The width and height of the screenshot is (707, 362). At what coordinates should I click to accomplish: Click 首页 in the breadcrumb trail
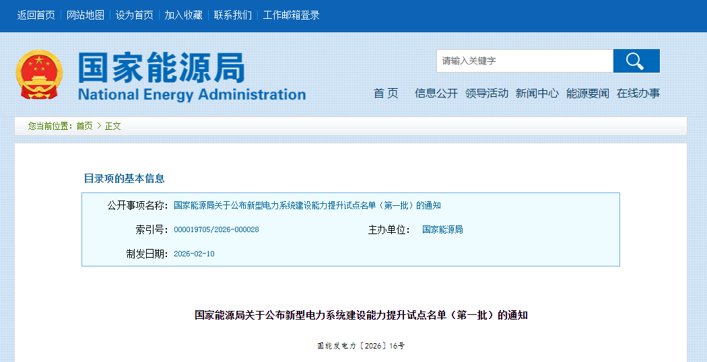pyautogui.click(x=84, y=126)
